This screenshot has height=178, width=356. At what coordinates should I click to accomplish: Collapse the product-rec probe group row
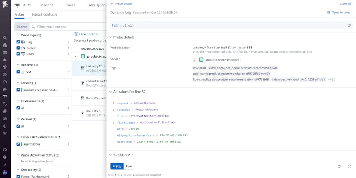(x=76, y=56)
